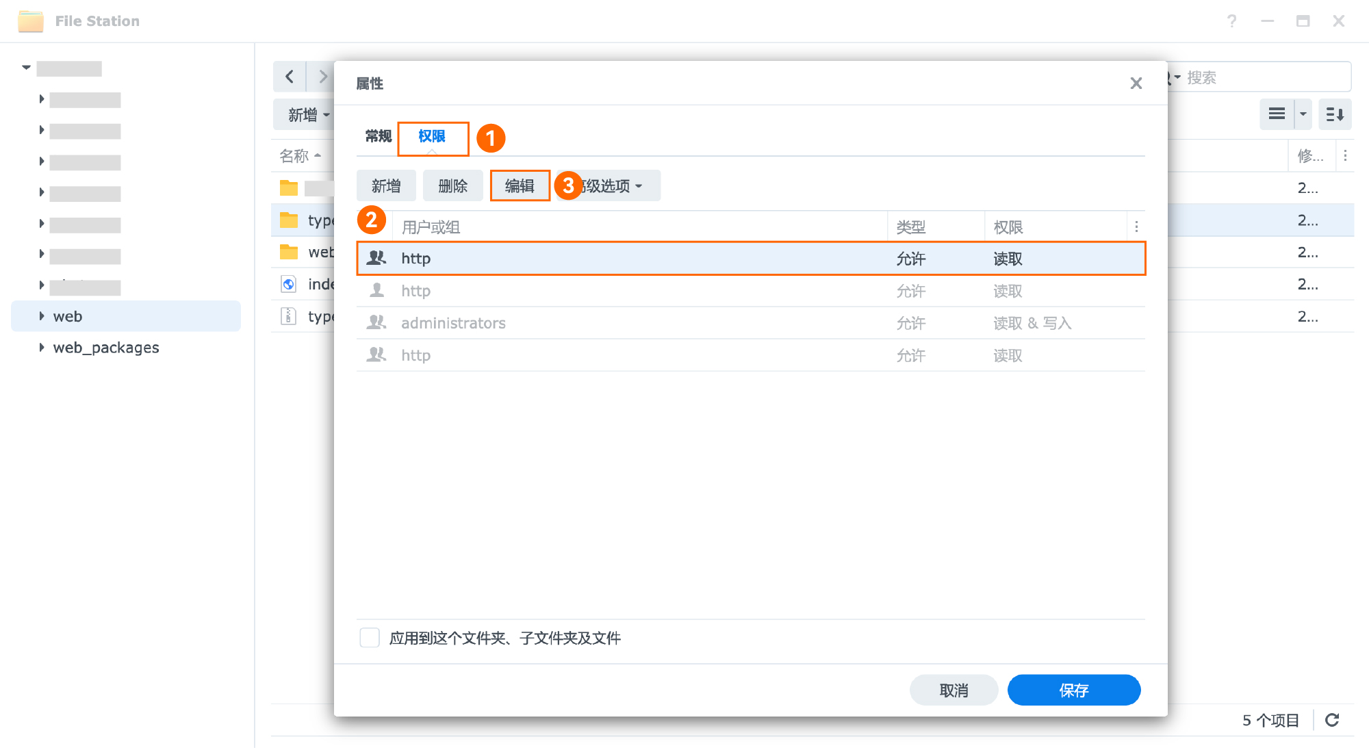Click the back navigation arrow
The width and height of the screenshot is (1369, 748).
click(290, 77)
